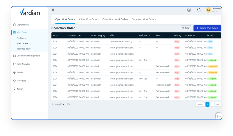233x136 pixels.
Task: Open the help question mark icon
Action: point(219,117)
